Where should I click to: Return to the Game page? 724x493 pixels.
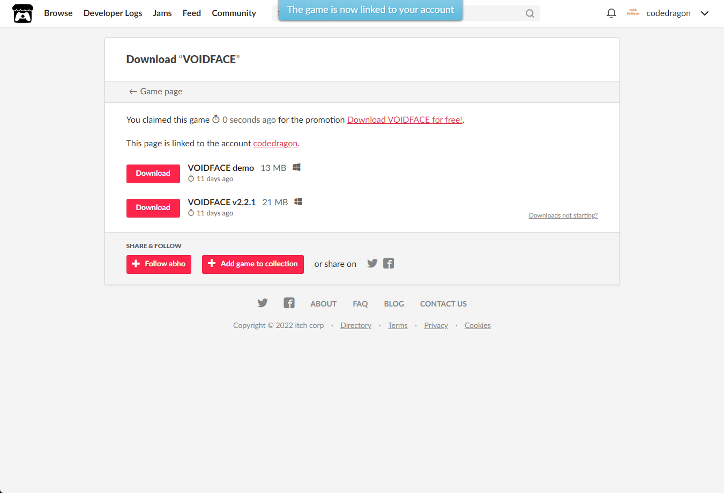155,92
